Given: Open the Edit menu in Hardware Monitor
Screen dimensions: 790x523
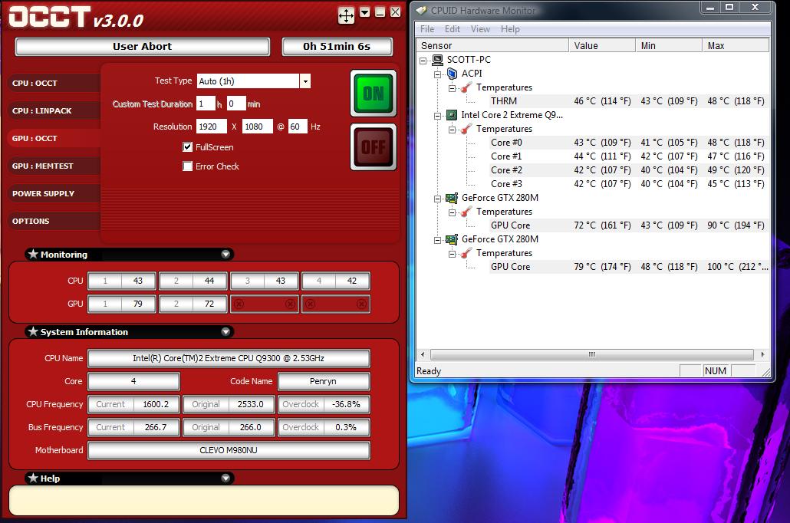Looking at the screenshot, I should click(x=452, y=29).
